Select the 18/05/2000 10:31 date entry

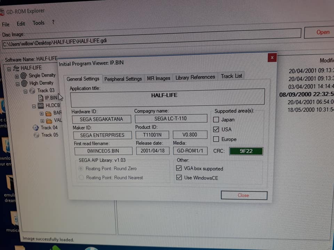(311, 110)
